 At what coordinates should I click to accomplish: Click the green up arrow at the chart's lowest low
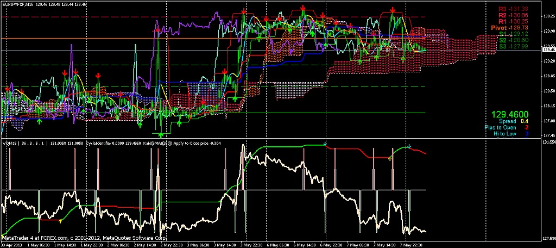pyautogui.click(x=161, y=135)
